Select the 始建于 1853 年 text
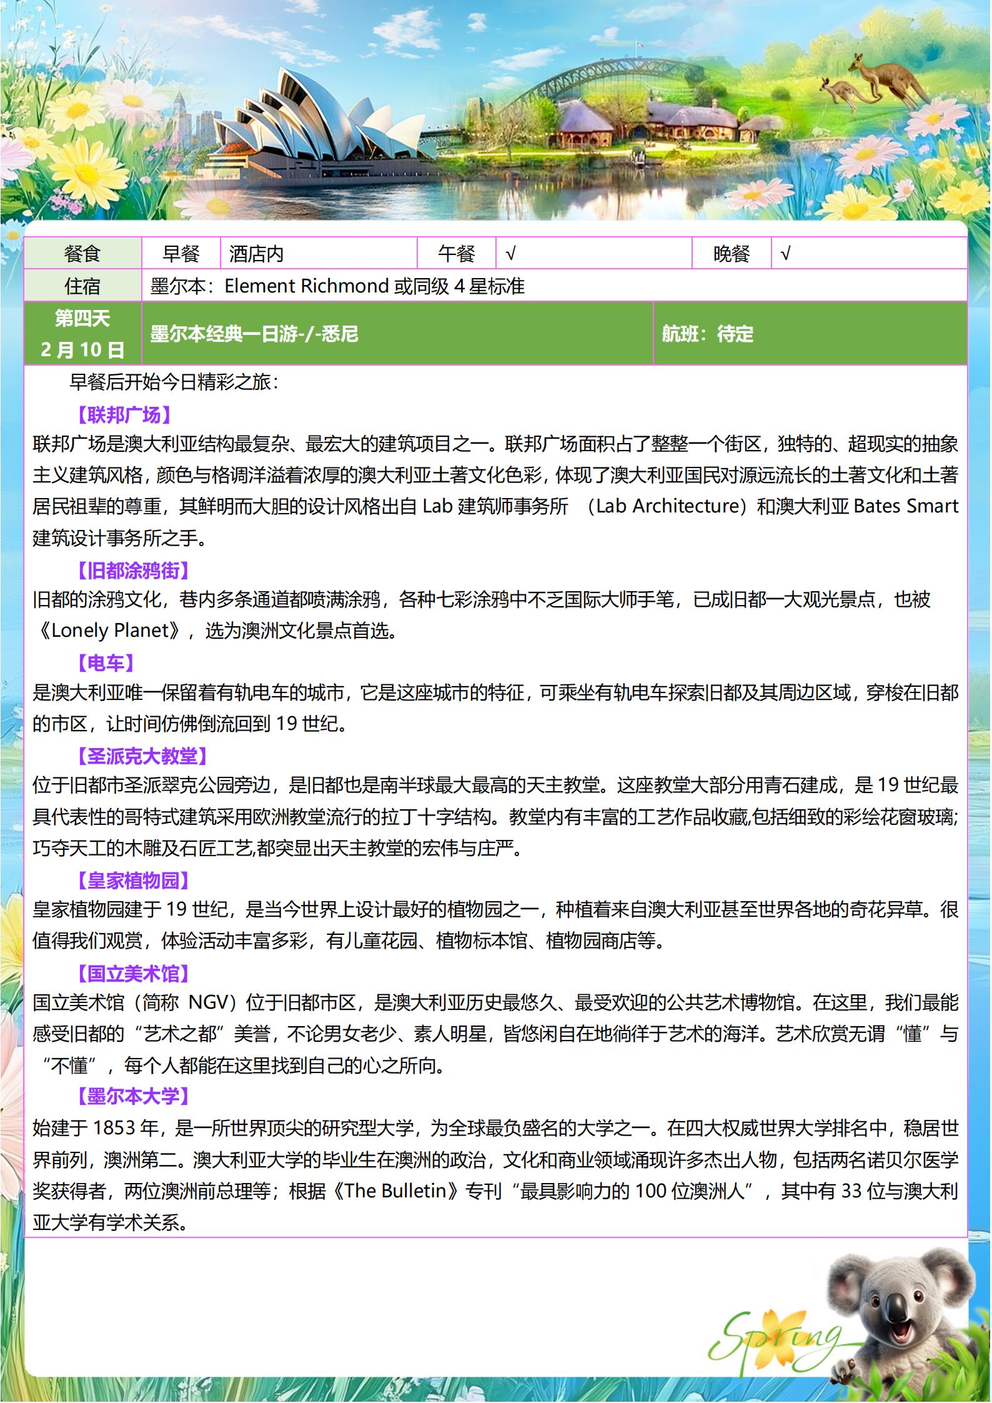 pyautogui.click(x=96, y=1128)
